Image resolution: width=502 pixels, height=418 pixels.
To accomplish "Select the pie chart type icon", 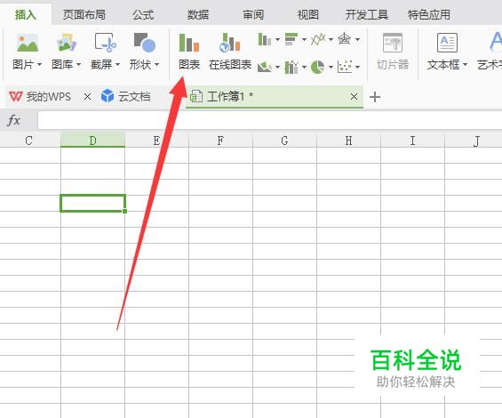I will (x=317, y=67).
